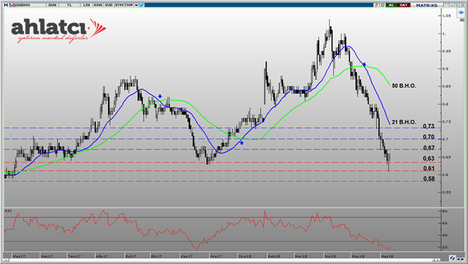The height and width of the screenshot is (264, 468).
Task: Click the SVD toolbar button
Action: [x=109, y=5]
